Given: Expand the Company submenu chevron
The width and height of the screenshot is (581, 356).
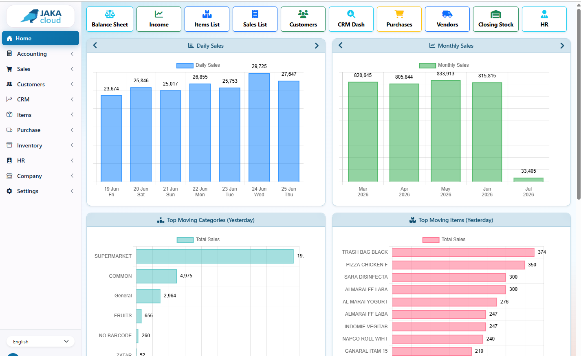Looking at the screenshot, I should click(x=72, y=176).
